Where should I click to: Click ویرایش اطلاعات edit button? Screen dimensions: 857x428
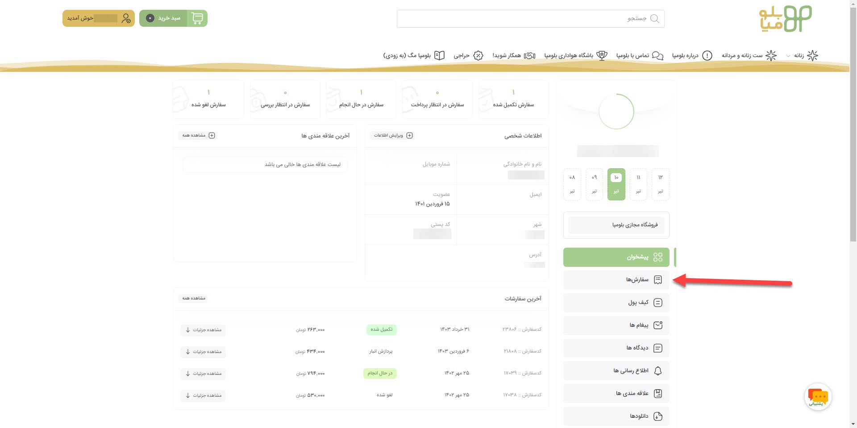pyautogui.click(x=392, y=136)
